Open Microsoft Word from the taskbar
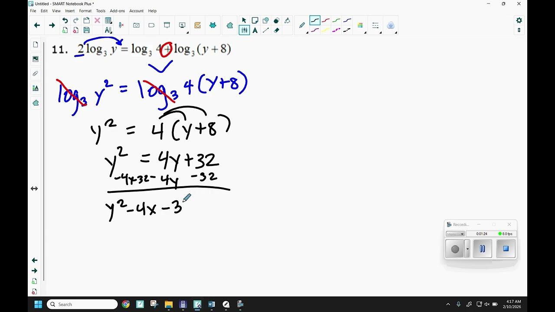Viewport: 555px width, 312px height. coord(212,304)
